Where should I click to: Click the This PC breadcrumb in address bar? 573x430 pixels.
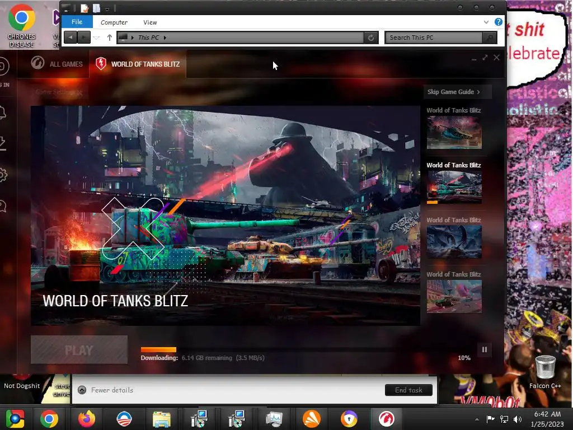(149, 38)
